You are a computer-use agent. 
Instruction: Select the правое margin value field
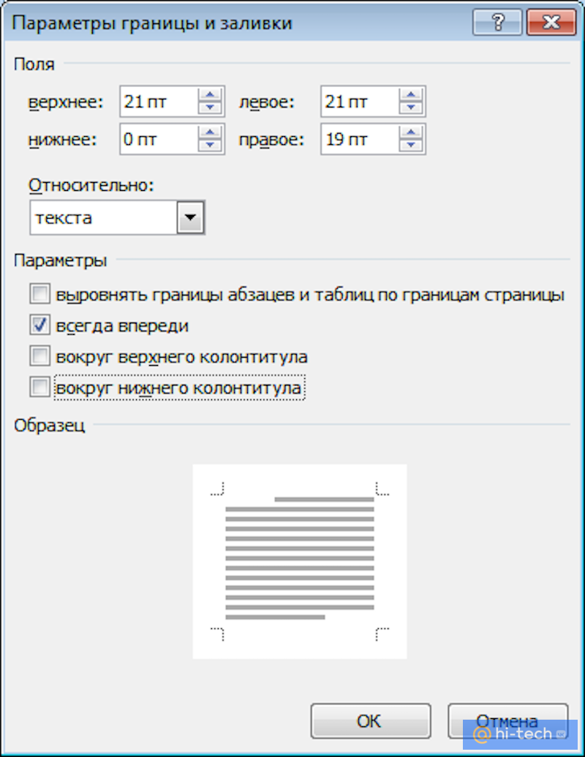[362, 139]
